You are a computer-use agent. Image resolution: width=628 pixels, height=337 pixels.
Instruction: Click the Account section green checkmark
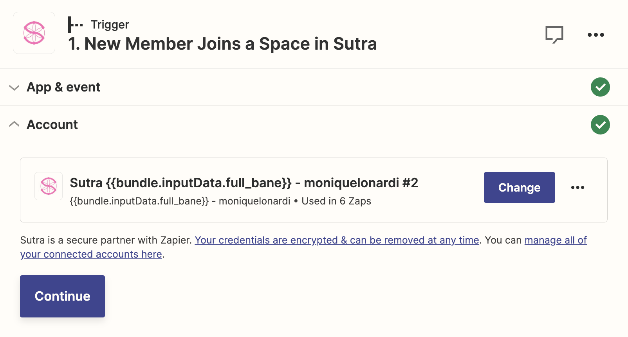tap(600, 125)
